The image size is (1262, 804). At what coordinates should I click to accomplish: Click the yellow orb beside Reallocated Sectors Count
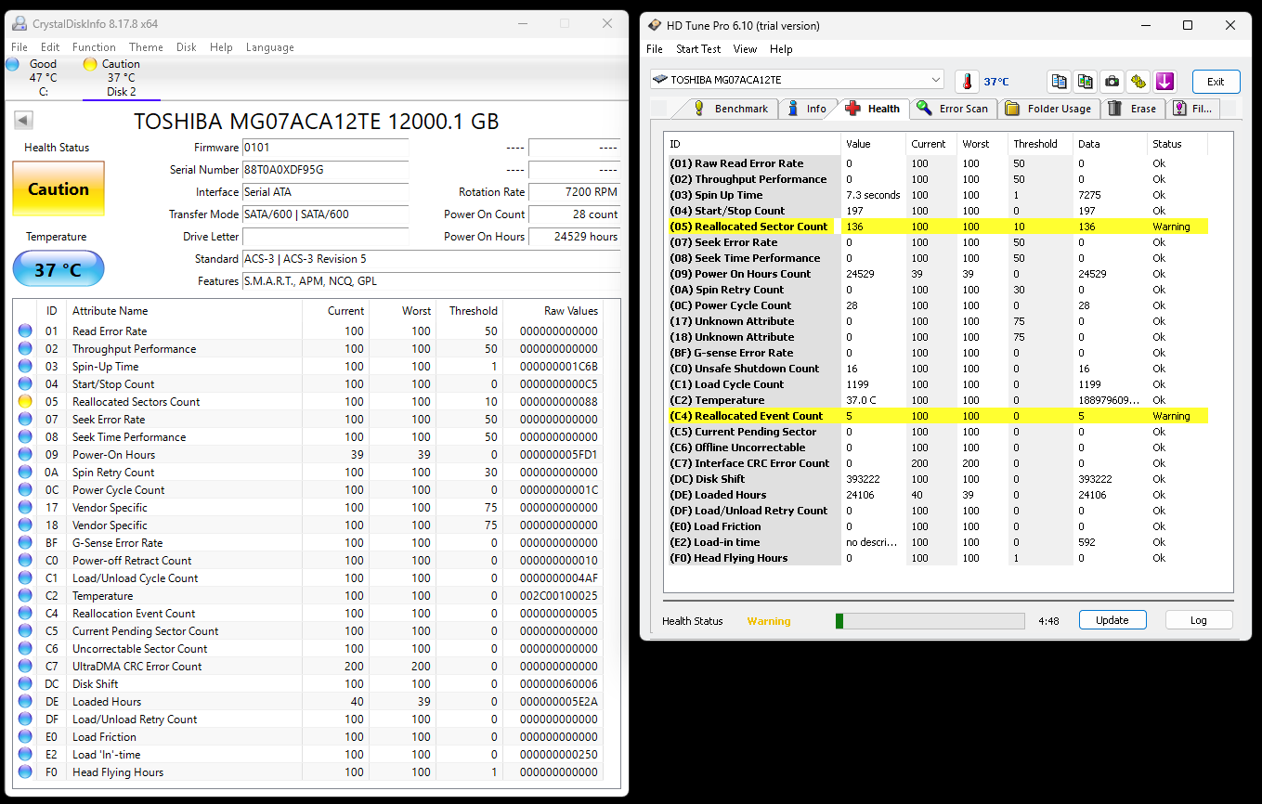(x=25, y=402)
